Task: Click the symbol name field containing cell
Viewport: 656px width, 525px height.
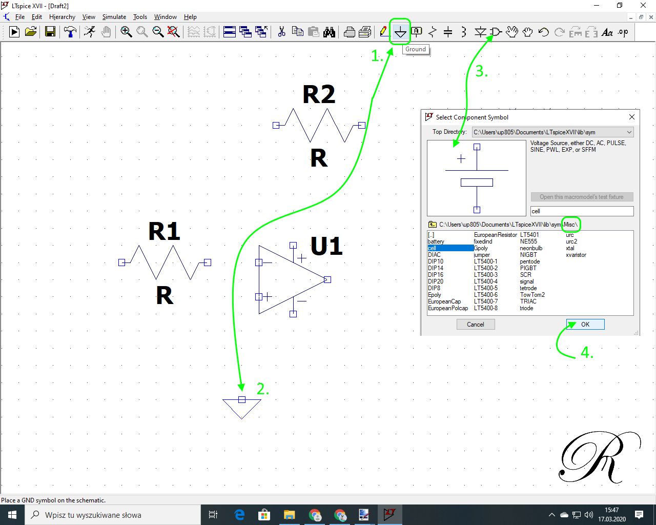Action: point(582,211)
